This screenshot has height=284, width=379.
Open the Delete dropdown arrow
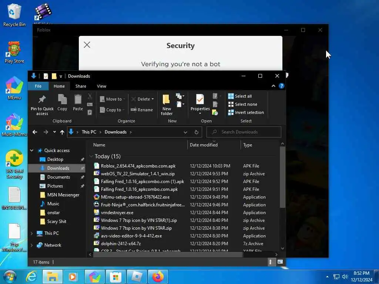tap(152, 99)
